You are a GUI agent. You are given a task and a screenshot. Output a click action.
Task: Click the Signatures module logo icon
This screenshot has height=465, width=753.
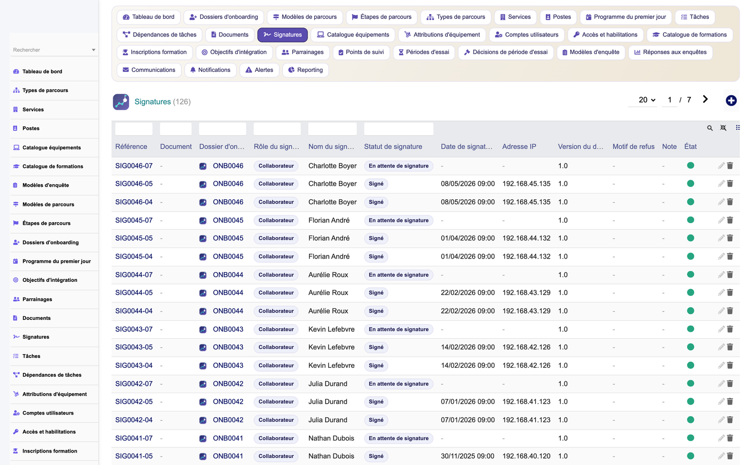(121, 102)
